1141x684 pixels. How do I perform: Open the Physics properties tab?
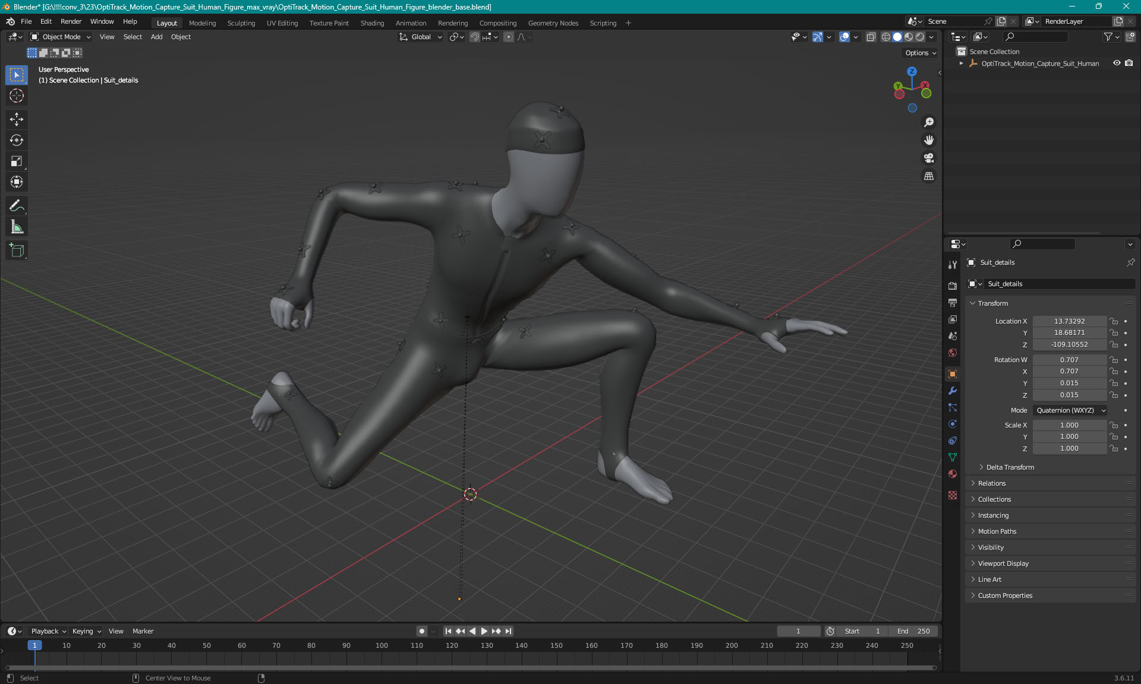pyautogui.click(x=953, y=424)
